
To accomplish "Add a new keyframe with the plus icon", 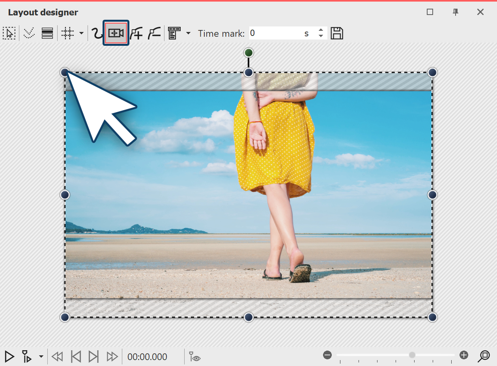I will tap(136, 33).
